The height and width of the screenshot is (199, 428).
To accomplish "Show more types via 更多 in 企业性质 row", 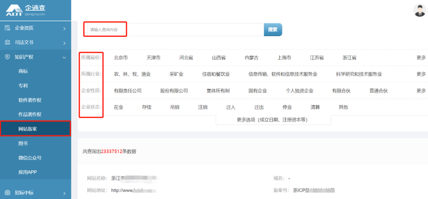I will [x=421, y=91].
